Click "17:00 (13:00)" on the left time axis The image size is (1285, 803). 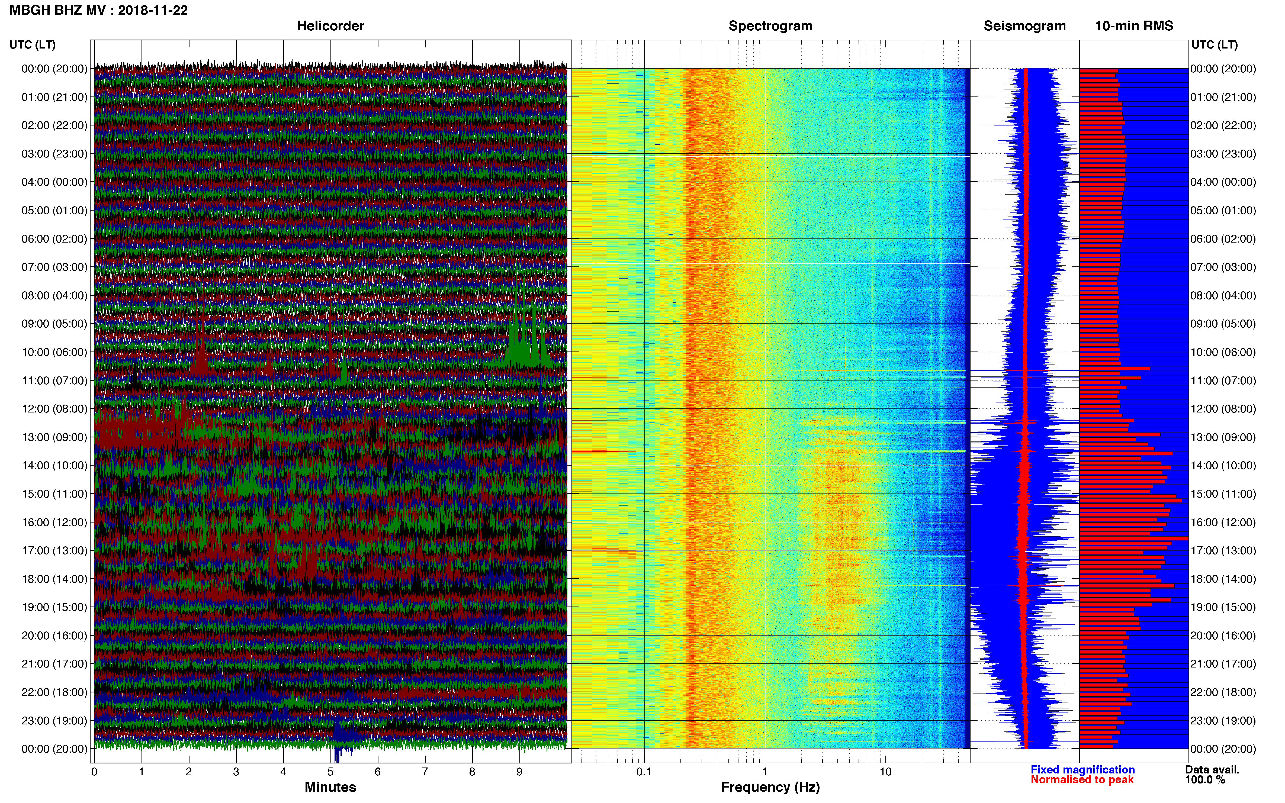[x=54, y=551]
